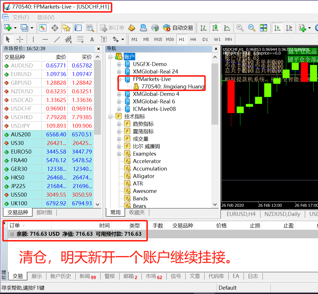This screenshot has height=294, width=318.
Task: Expand the USGFX-Demo account node
Action: [119, 64]
